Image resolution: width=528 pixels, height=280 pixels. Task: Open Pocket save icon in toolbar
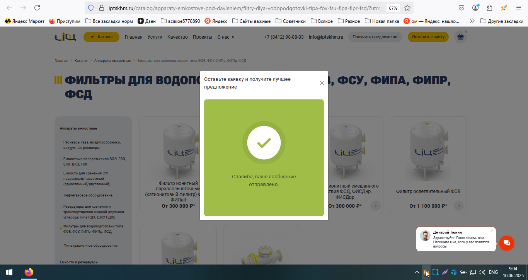coord(462,8)
